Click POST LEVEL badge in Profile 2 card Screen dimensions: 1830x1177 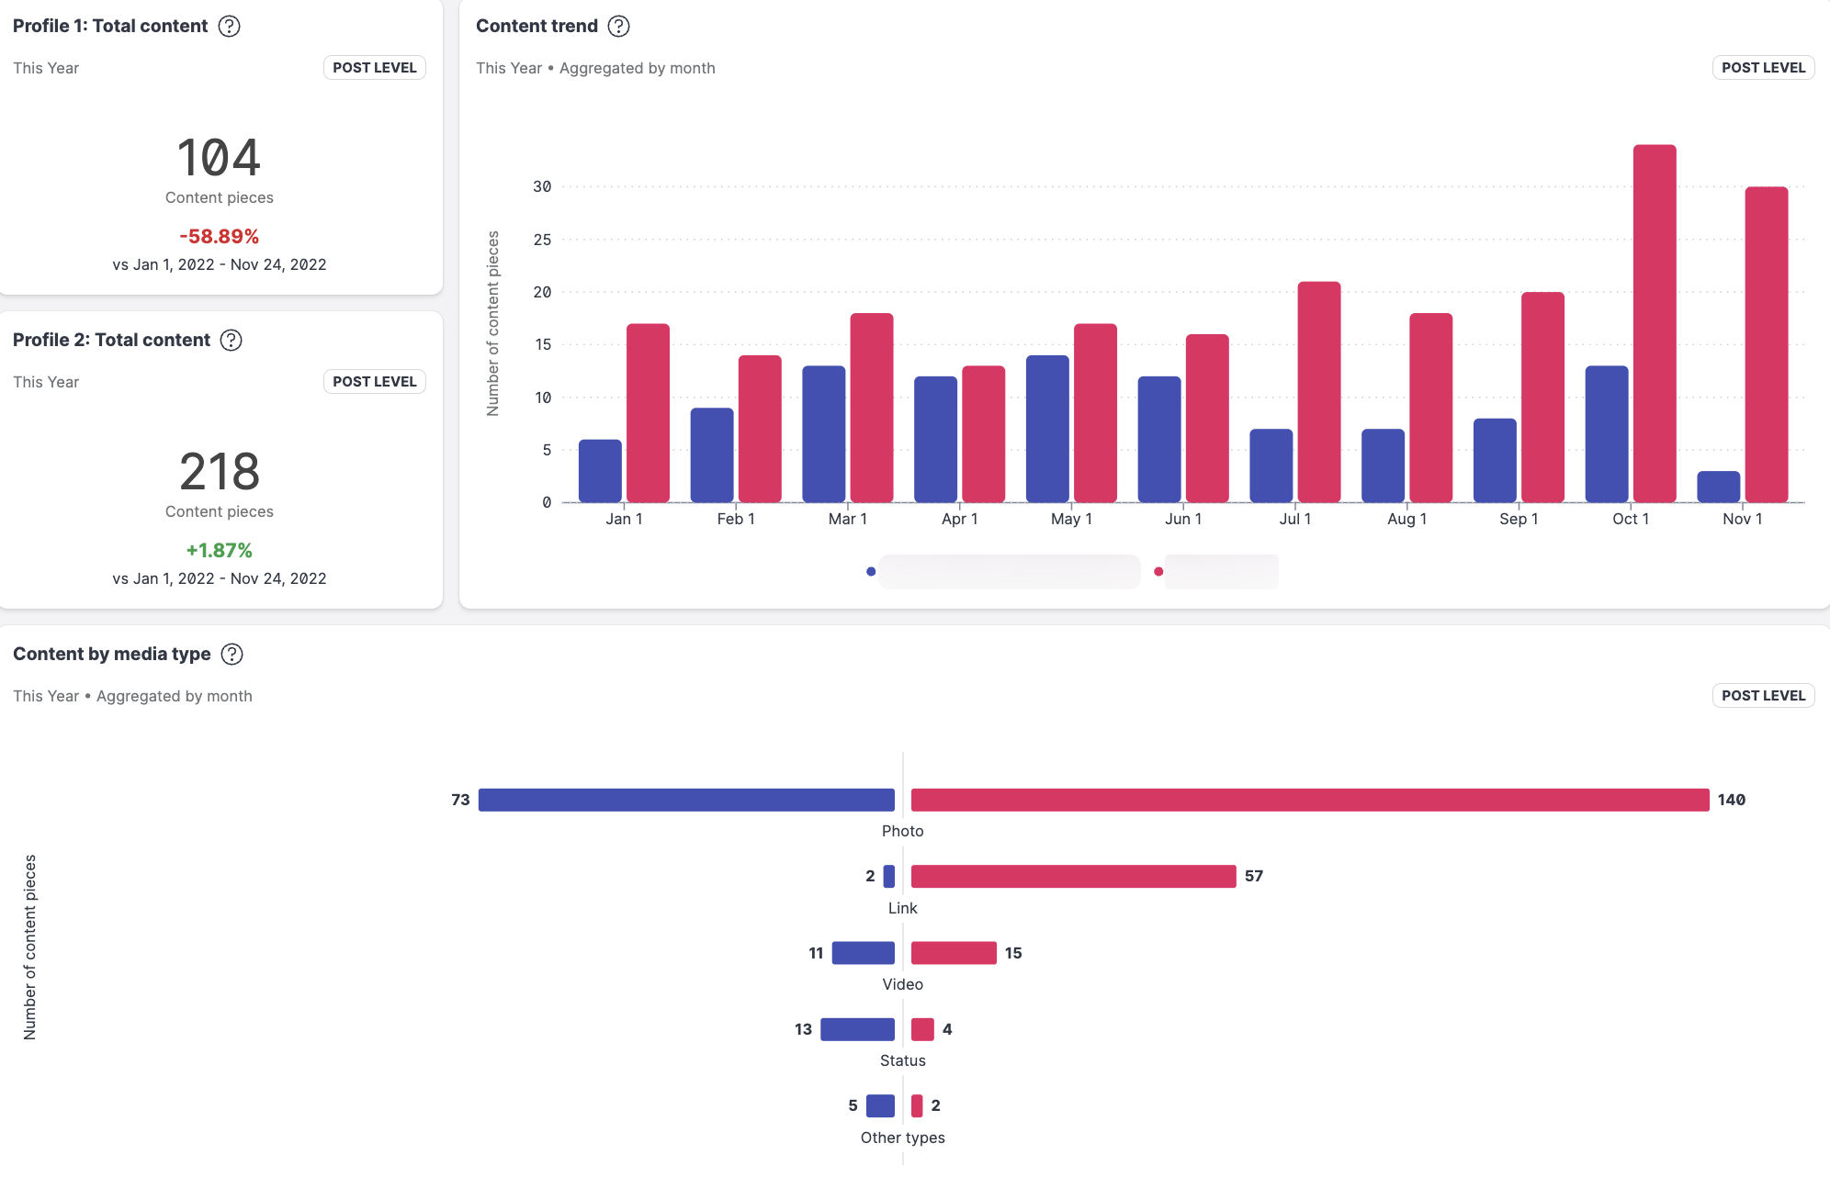tap(374, 382)
